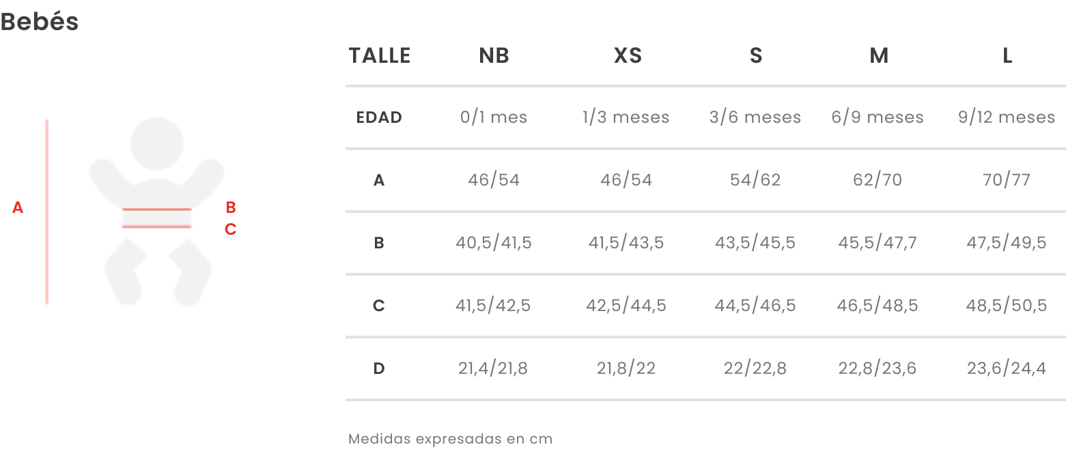The width and height of the screenshot is (1066, 449).
Task: Click the 45,5/47,7 value for size M
Action: click(878, 243)
